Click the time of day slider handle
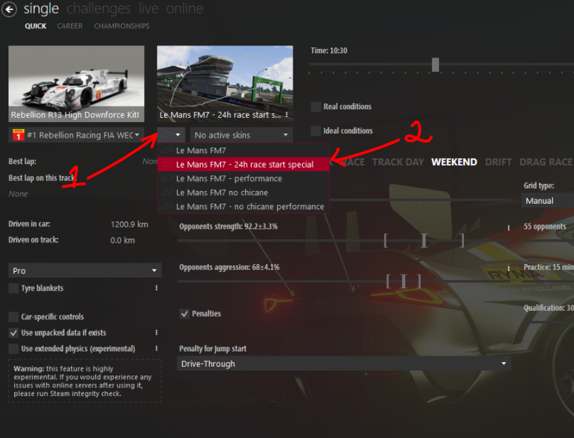The width and height of the screenshot is (574, 438). coord(435,65)
